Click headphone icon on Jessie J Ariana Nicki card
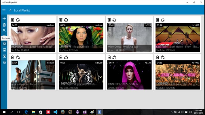This screenshot has height=115, width=205. [x=163, y=57]
